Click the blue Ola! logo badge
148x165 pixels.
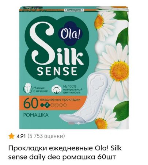(x=70, y=34)
